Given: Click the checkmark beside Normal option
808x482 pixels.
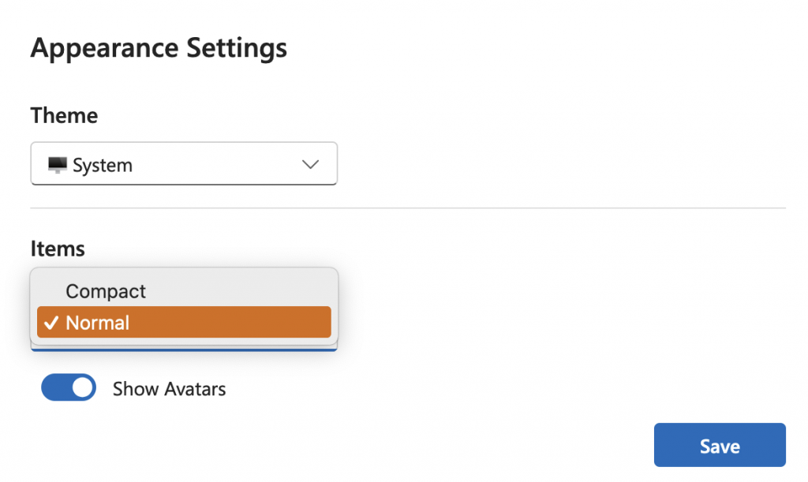Looking at the screenshot, I should (52, 322).
